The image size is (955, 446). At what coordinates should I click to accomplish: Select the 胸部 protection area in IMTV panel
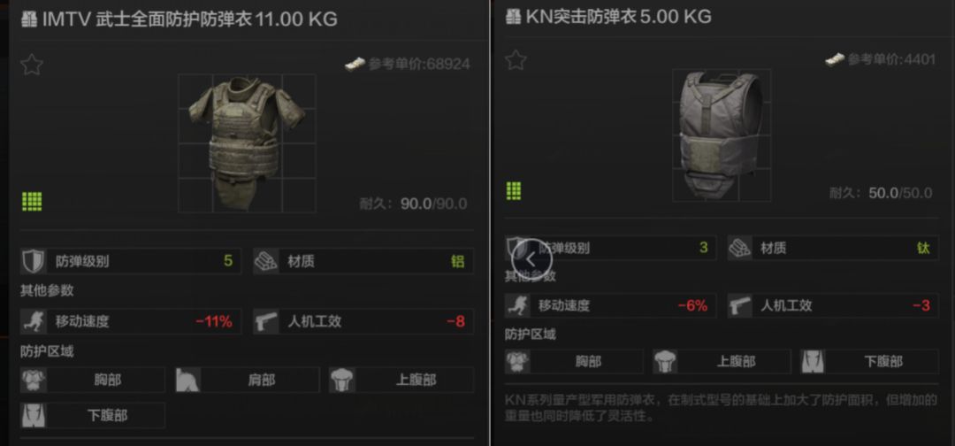(93, 381)
